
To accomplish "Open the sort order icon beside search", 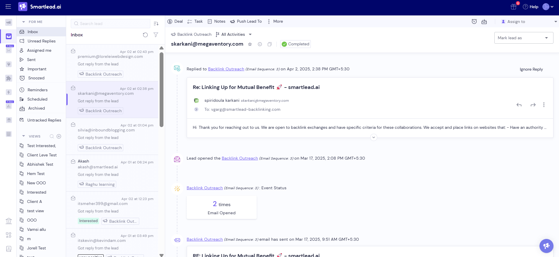I will 156,24.
